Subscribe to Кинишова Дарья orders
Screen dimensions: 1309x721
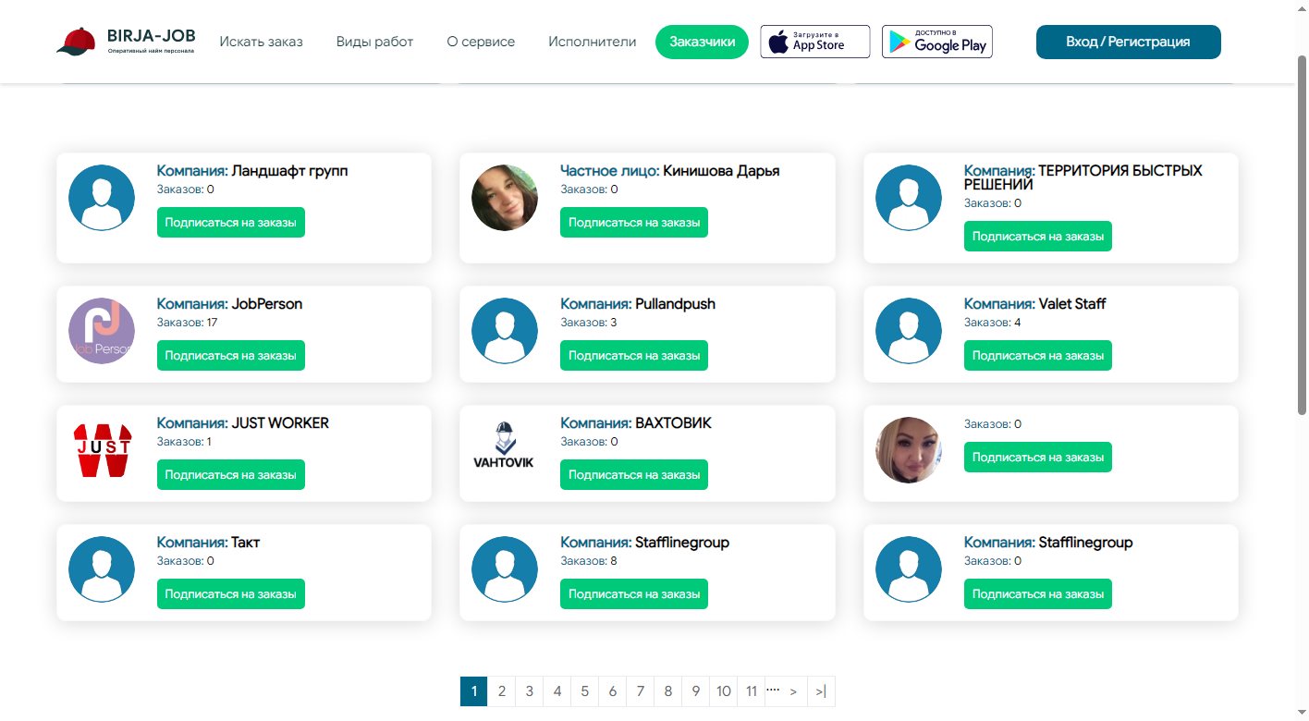pos(634,222)
